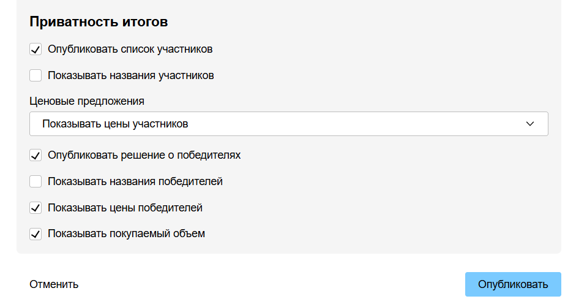Click the 'Отменить' link

[x=54, y=284]
